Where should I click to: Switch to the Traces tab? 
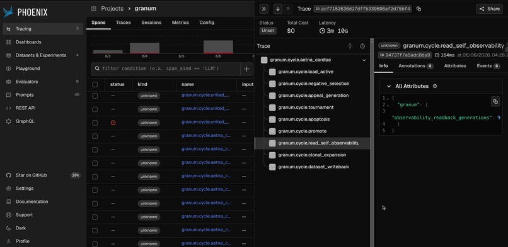pos(123,23)
